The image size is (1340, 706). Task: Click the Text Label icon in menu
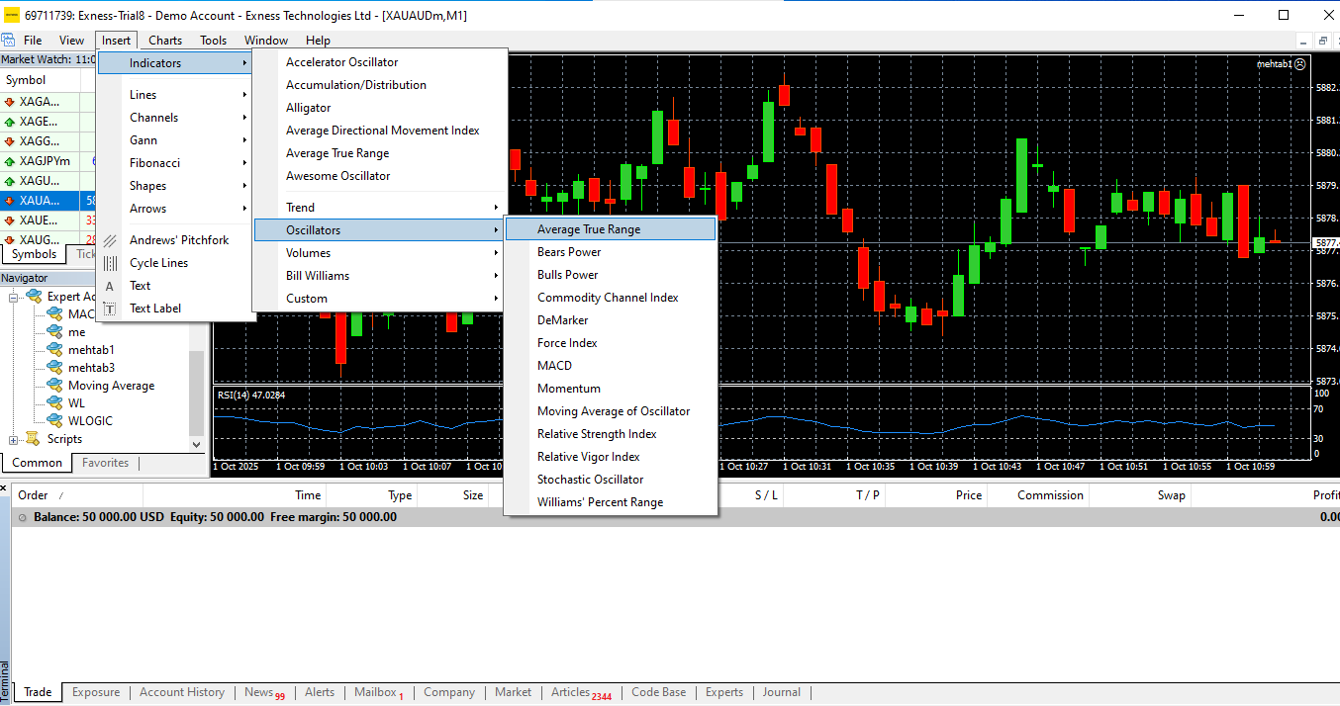click(110, 309)
